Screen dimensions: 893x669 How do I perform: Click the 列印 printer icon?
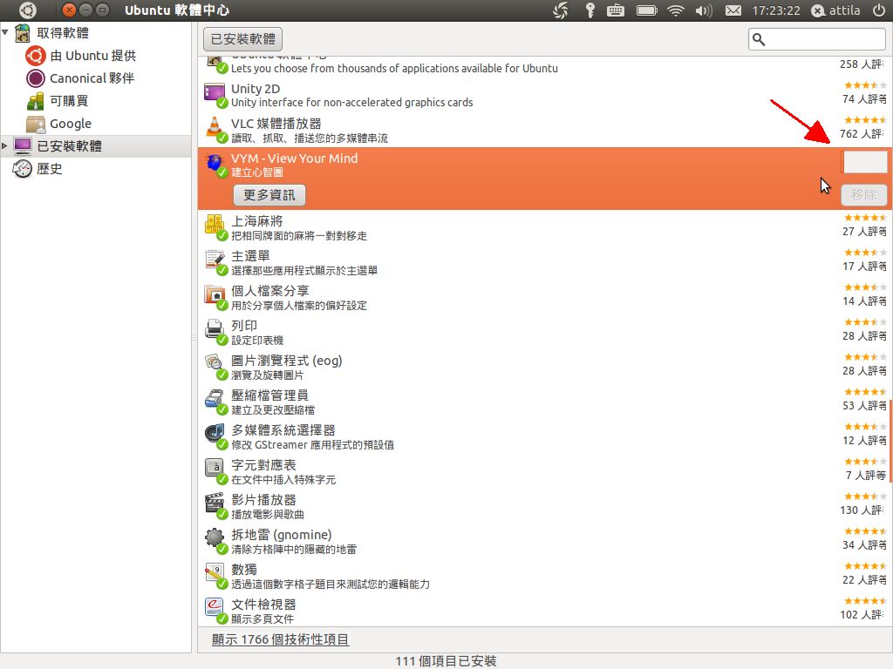[215, 330]
